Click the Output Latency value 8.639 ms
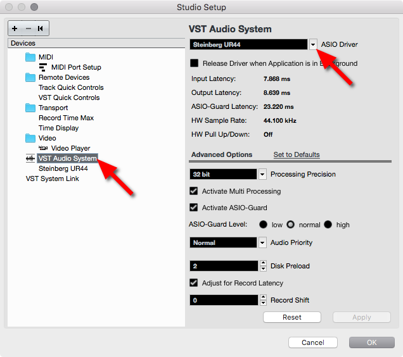Image resolution: width=403 pixels, height=357 pixels. point(277,92)
